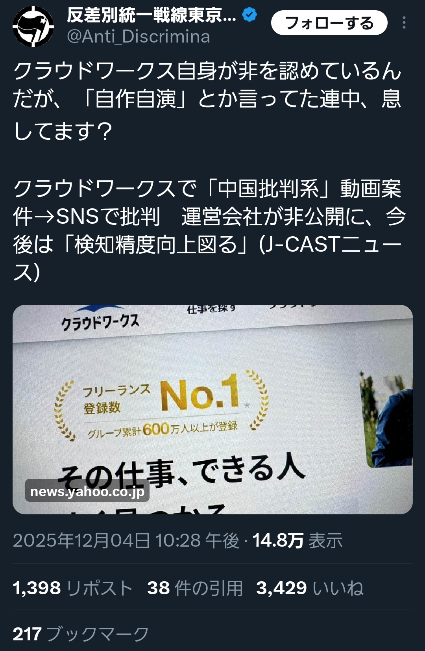Viewport: 425px width, 651px height.
Task: Click the クラウドワークス logo in the preview
Action: [100, 322]
